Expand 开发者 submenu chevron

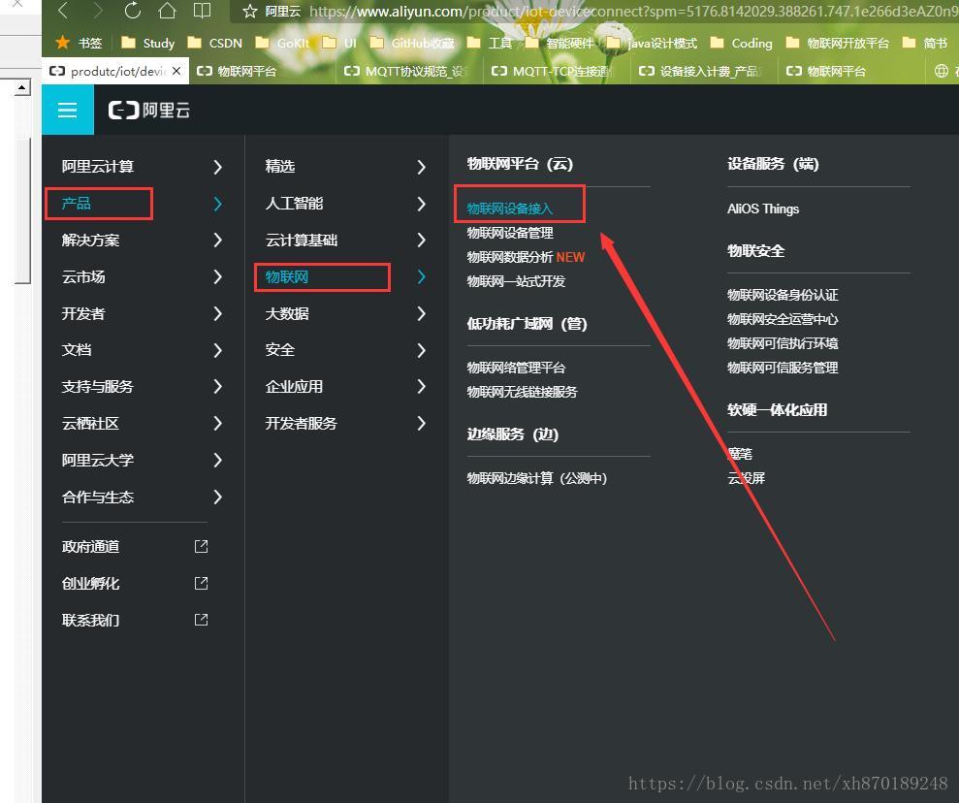click(218, 314)
